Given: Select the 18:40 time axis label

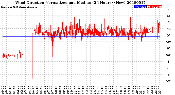Looking at the screenshot, I should point(125,90).
